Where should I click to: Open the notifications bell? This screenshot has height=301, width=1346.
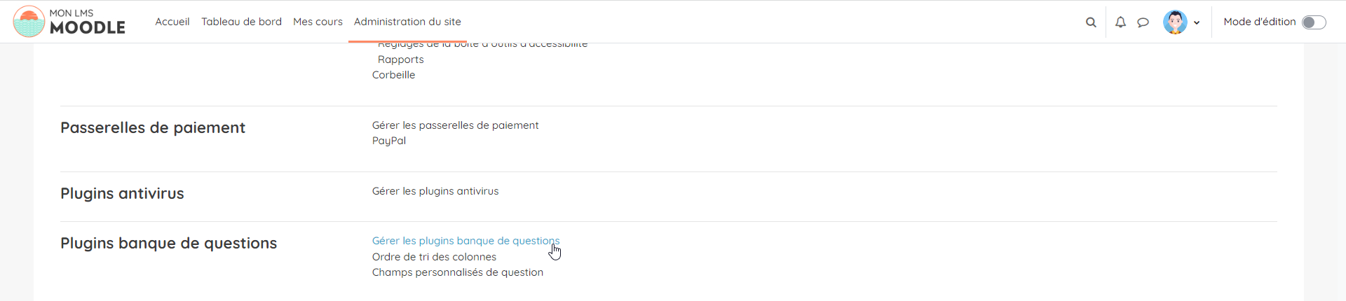pyautogui.click(x=1120, y=22)
